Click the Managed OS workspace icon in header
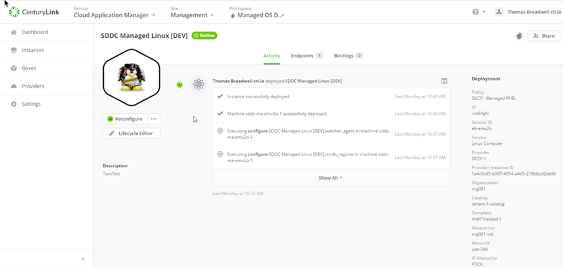This screenshot has width=563, height=268. coord(232,16)
